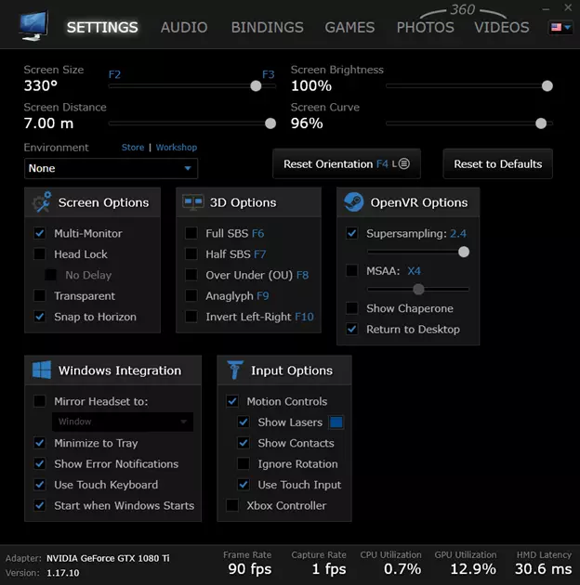The height and width of the screenshot is (585, 580).
Task: Click the Screen Distance slider handle
Action: point(270,123)
